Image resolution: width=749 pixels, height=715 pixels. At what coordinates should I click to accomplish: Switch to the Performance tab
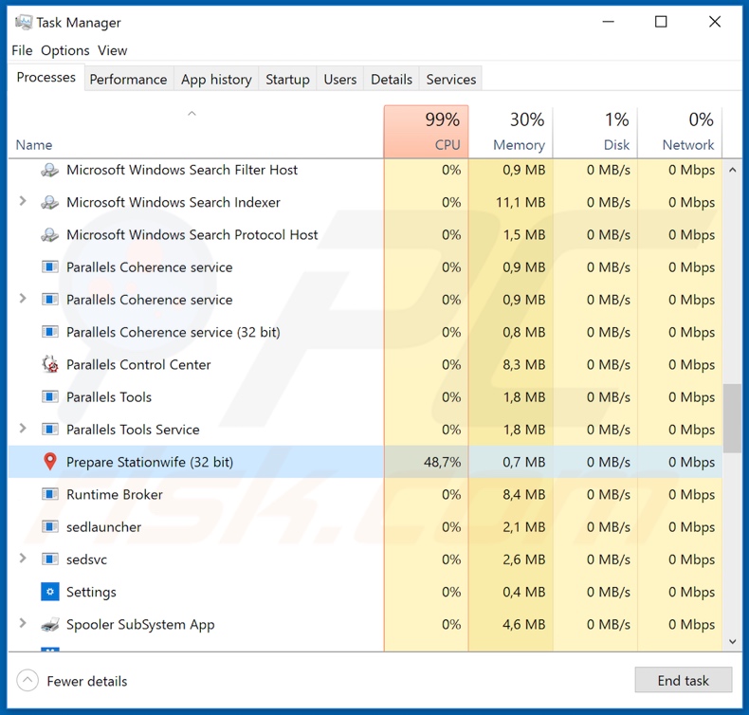[x=129, y=79]
